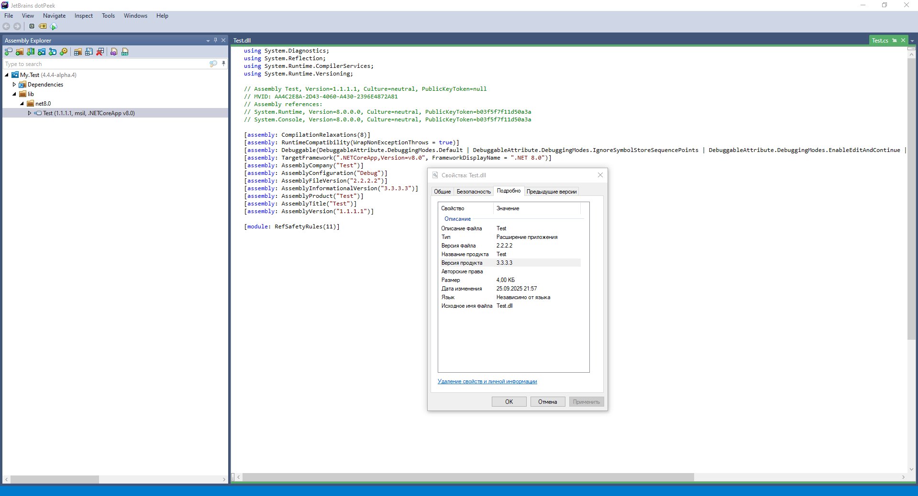Expand the Test assembly node arrow
The image size is (918, 496).
[x=30, y=113]
